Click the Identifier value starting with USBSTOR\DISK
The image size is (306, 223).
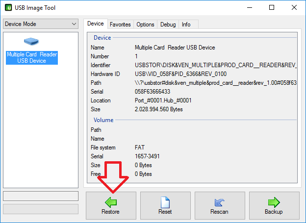[216, 65]
